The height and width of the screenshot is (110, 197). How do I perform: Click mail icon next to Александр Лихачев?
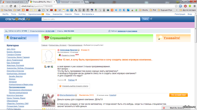79,50
